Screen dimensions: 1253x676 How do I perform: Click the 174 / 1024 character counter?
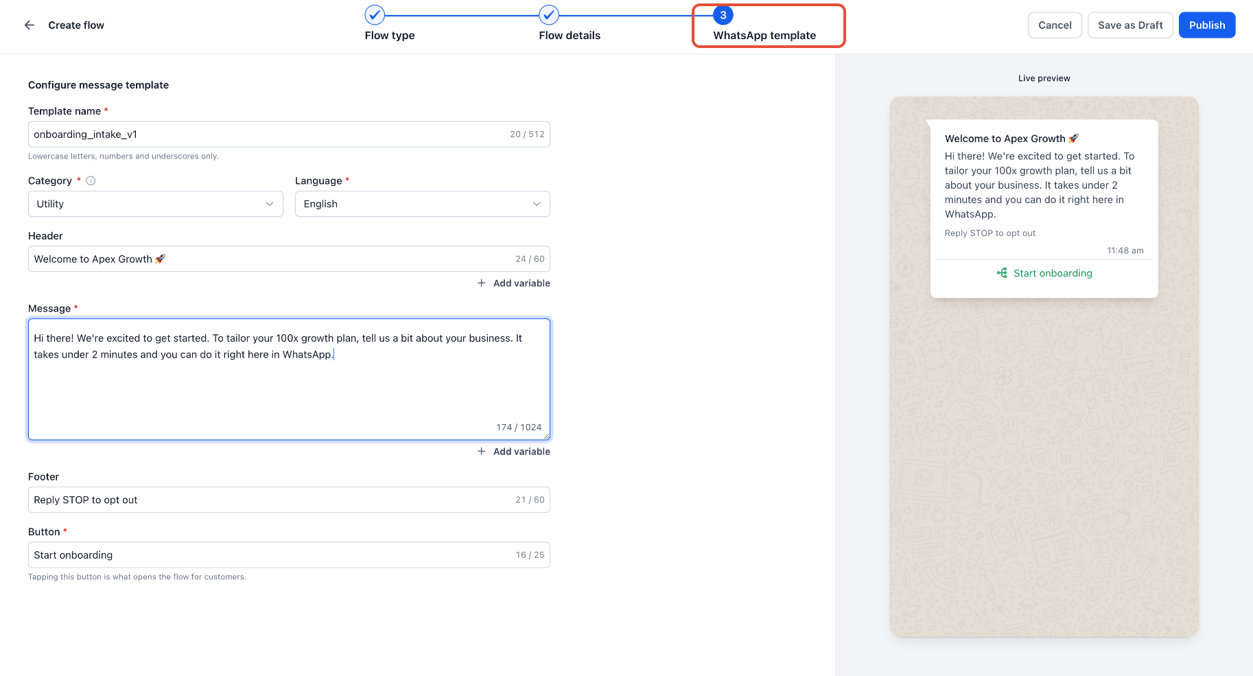click(519, 427)
